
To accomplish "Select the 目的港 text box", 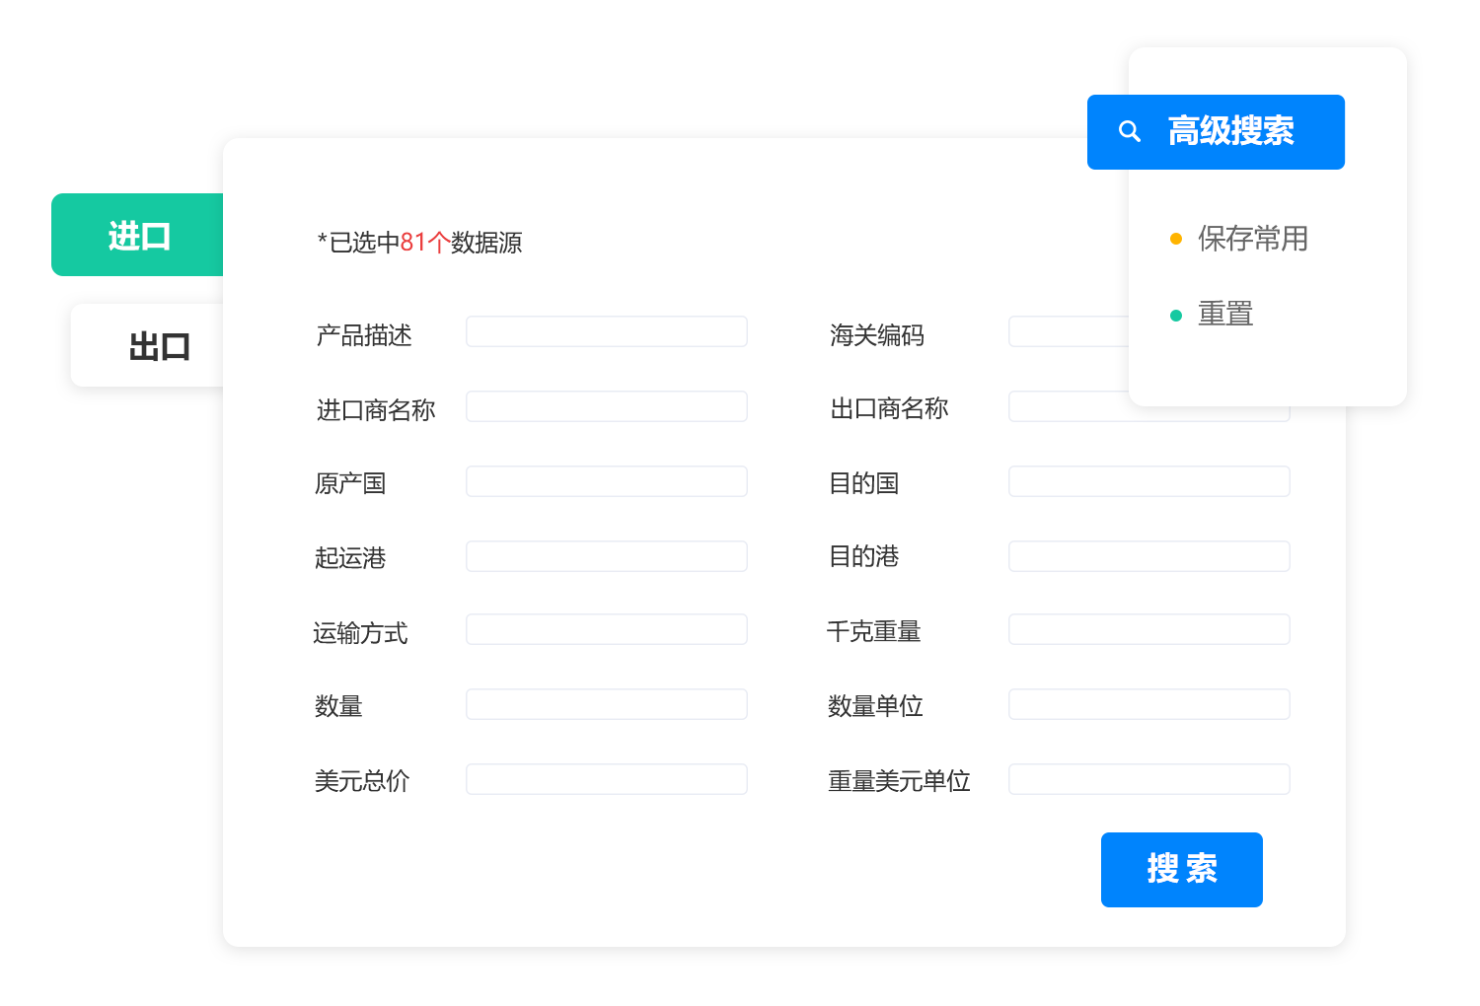I will click(x=1148, y=557).
